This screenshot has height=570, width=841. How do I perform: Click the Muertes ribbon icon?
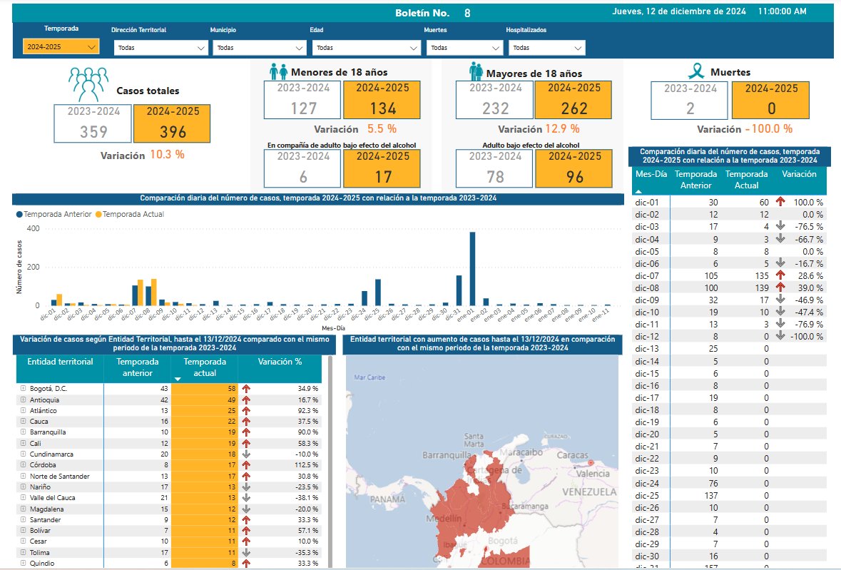[696, 71]
